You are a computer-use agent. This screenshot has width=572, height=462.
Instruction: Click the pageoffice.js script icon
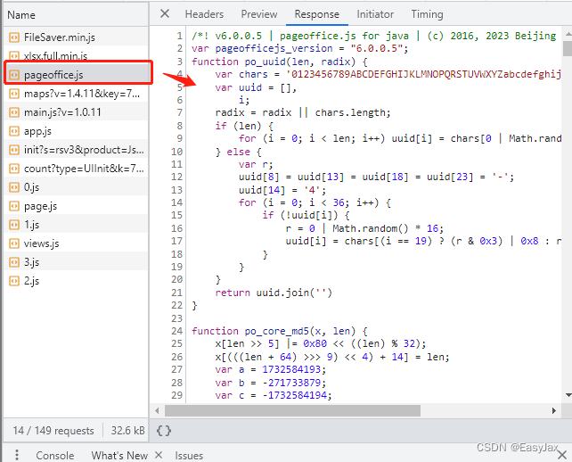click(x=14, y=75)
